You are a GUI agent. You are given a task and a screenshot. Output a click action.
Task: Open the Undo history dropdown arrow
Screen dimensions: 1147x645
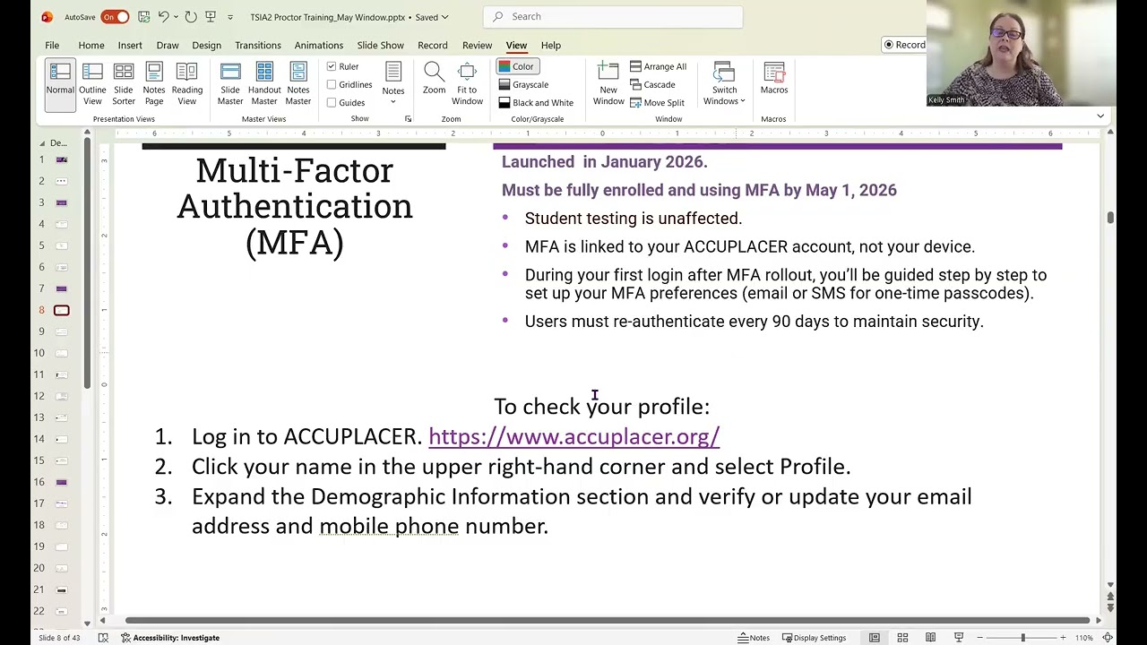pyautogui.click(x=177, y=16)
